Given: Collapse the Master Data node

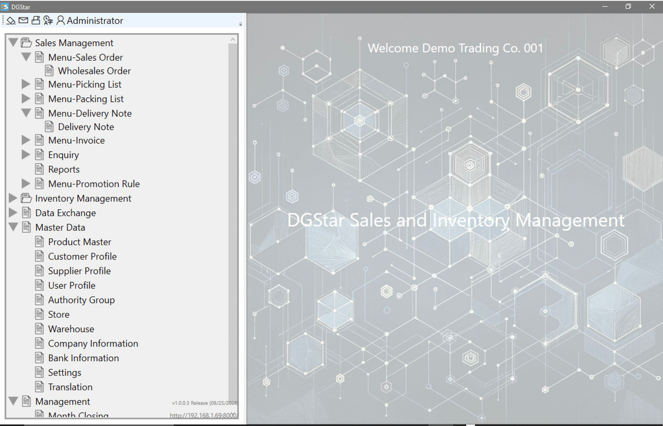Looking at the screenshot, I should coord(13,227).
